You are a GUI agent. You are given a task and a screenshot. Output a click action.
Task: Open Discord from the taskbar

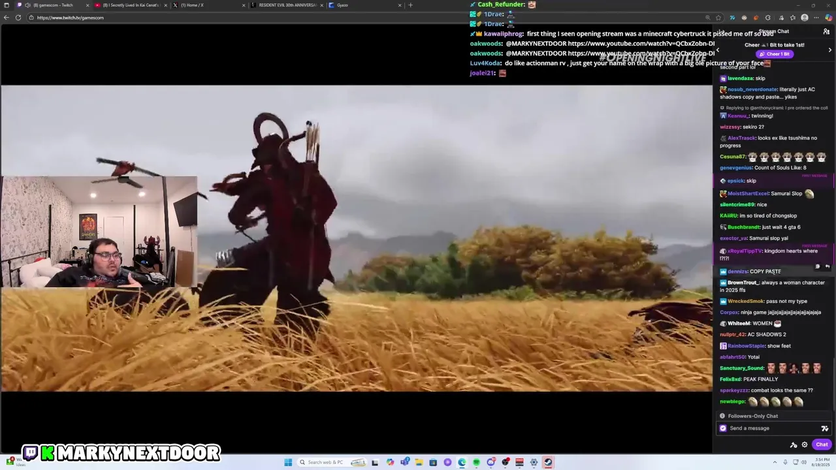pos(490,462)
